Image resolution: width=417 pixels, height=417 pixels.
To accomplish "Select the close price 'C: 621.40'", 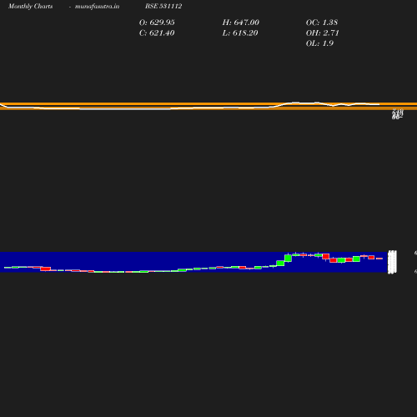I will pyautogui.click(x=157, y=33).
